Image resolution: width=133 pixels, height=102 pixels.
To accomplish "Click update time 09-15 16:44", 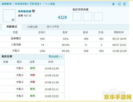I will click(119, 39).
